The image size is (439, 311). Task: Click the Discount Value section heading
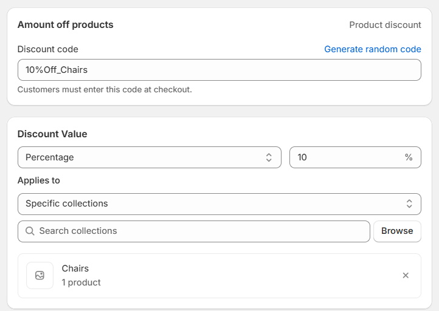click(52, 134)
